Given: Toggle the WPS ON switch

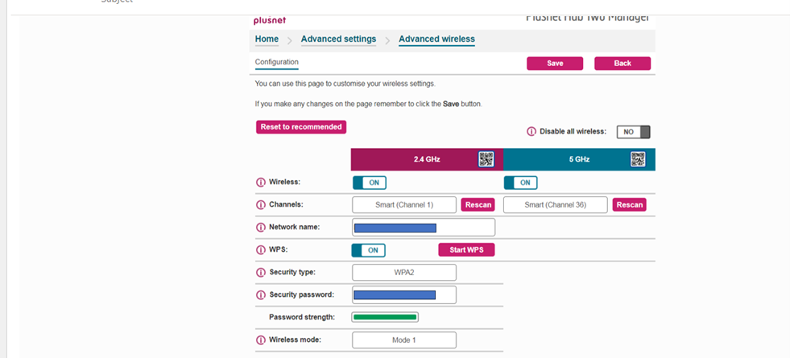Looking at the screenshot, I should coord(369,250).
